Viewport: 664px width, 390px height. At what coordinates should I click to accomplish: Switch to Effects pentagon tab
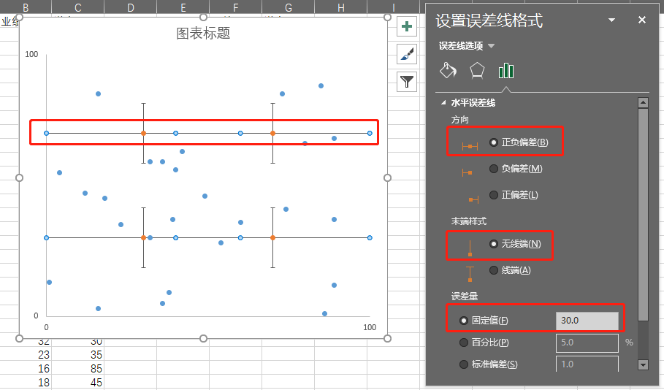tap(477, 71)
